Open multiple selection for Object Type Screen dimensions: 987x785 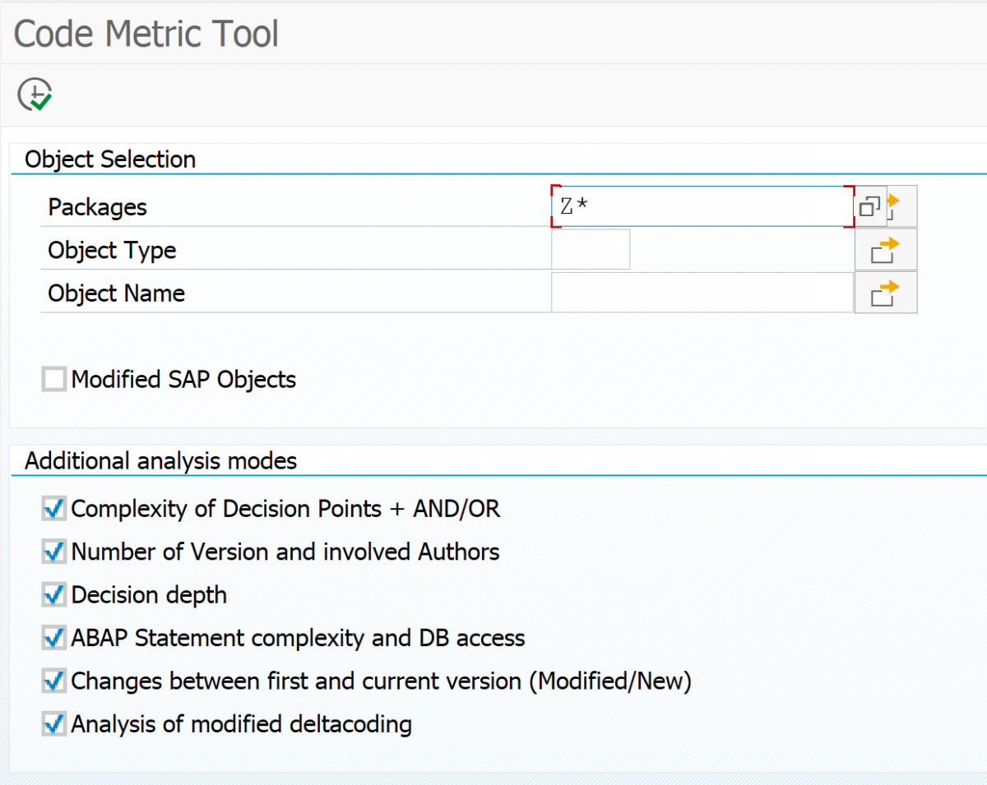click(886, 249)
